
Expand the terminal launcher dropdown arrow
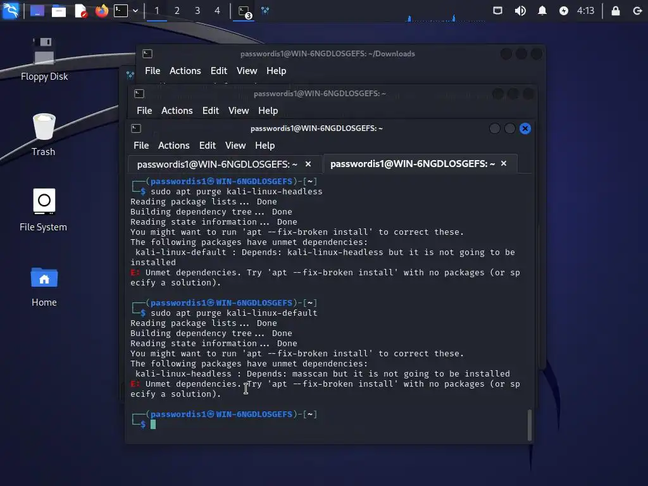pos(135,11)
